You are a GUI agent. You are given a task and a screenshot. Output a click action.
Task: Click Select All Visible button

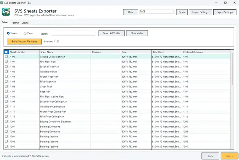click(x=112, y=33)
